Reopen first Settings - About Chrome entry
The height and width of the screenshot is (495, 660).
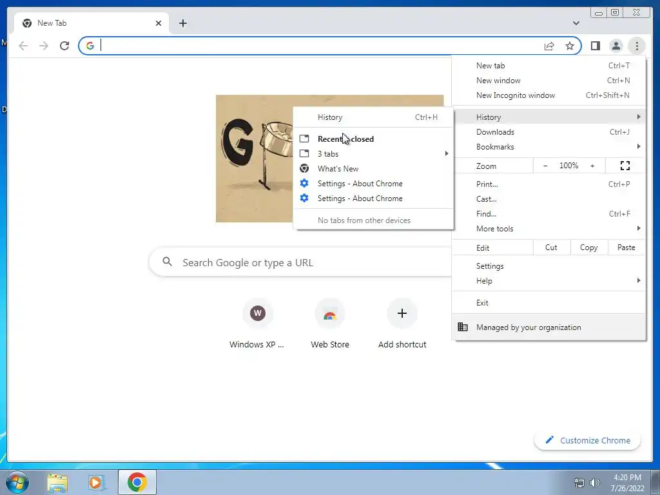pyautogui.click(x=373, y=184)
